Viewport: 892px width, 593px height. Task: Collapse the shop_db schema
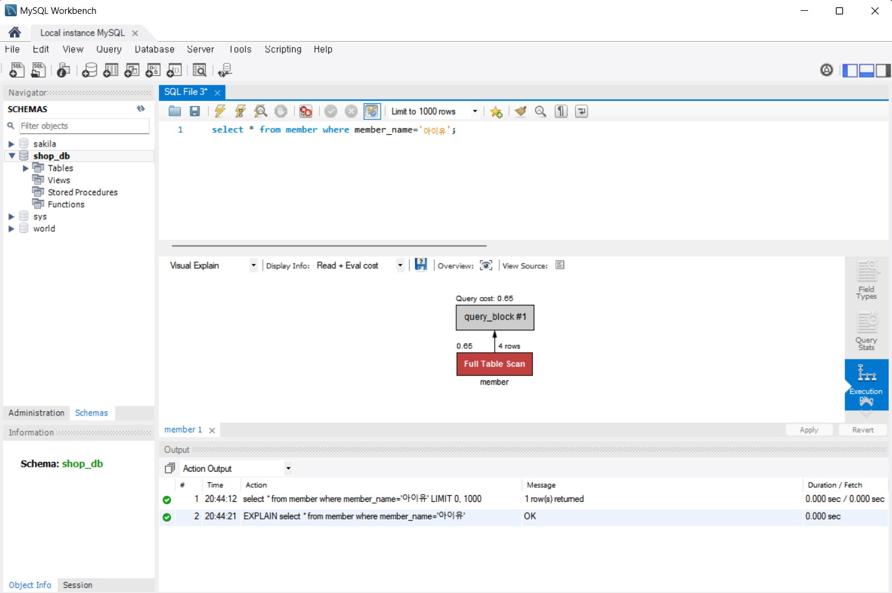point(11,156)
